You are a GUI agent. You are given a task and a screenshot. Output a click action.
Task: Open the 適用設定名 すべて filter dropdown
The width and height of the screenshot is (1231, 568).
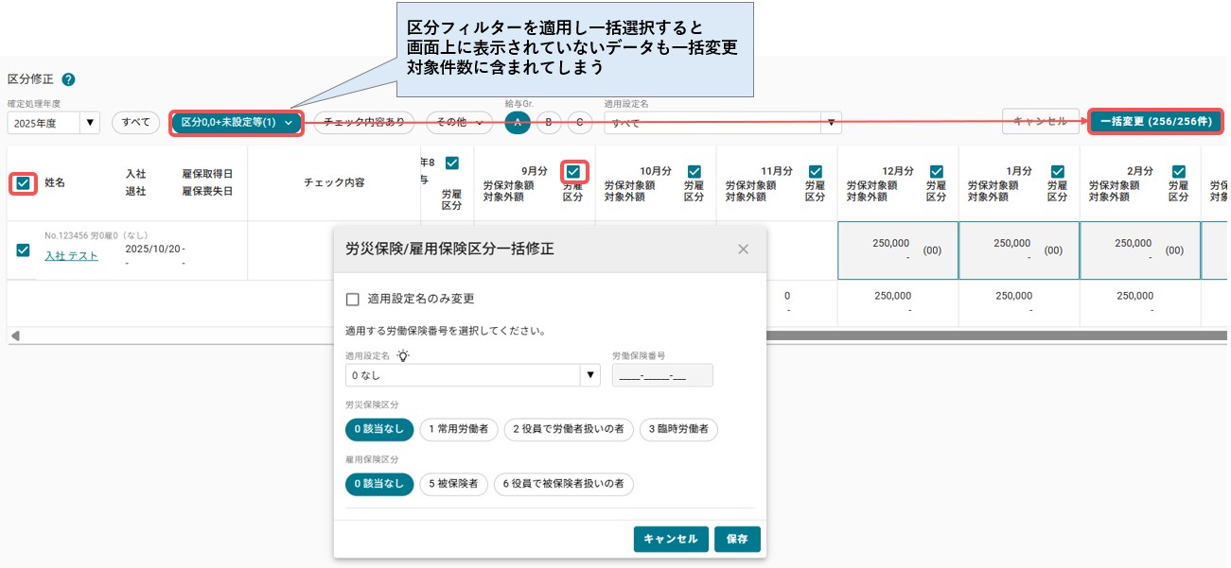pyautogui.click(x=723, y=122)
